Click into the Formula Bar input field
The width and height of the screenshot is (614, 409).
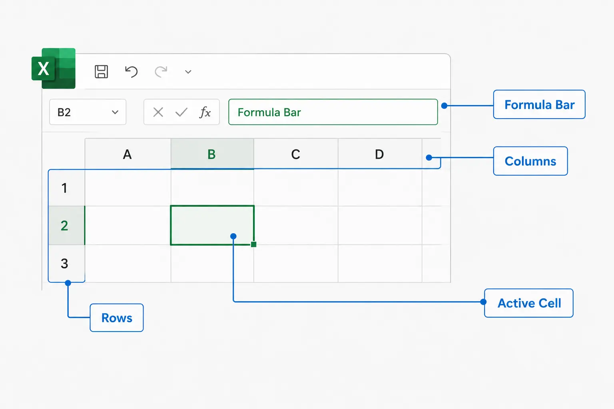click(333, 112)
